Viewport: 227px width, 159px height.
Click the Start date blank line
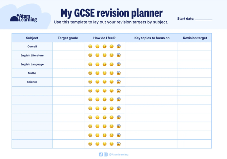click(x=204, y=19)
